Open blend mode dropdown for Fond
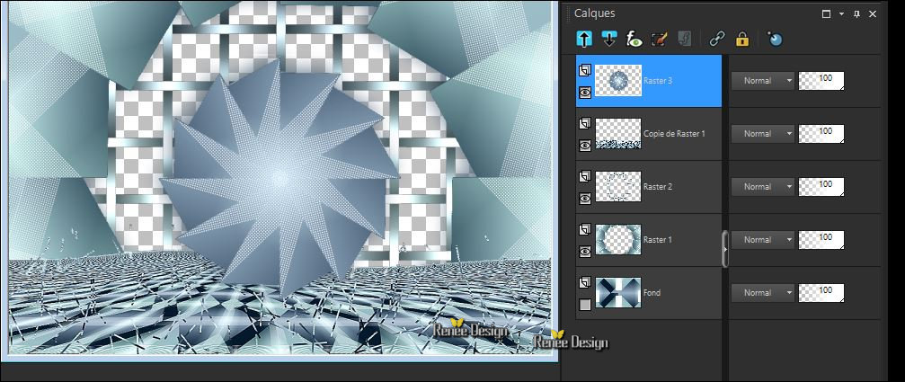 click(763, 293)
